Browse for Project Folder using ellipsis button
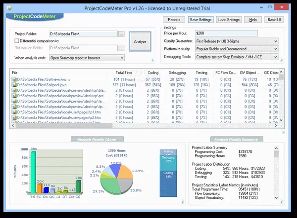Image resolution: width=297 pixels, height=218 pixels. click(x=121, y=34)
